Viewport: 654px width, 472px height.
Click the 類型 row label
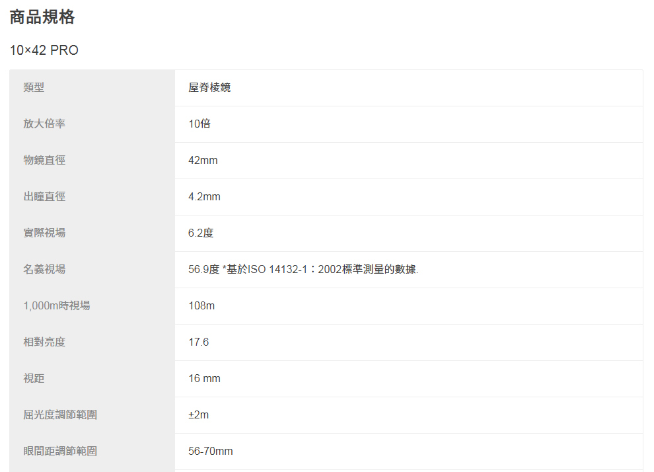[x=34, y=87]
